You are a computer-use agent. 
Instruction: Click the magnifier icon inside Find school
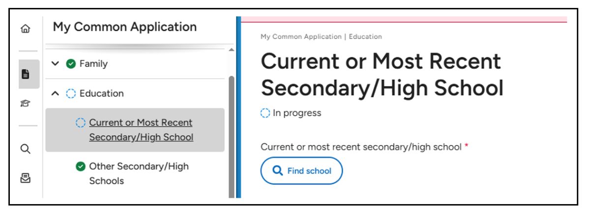[278, 171]
